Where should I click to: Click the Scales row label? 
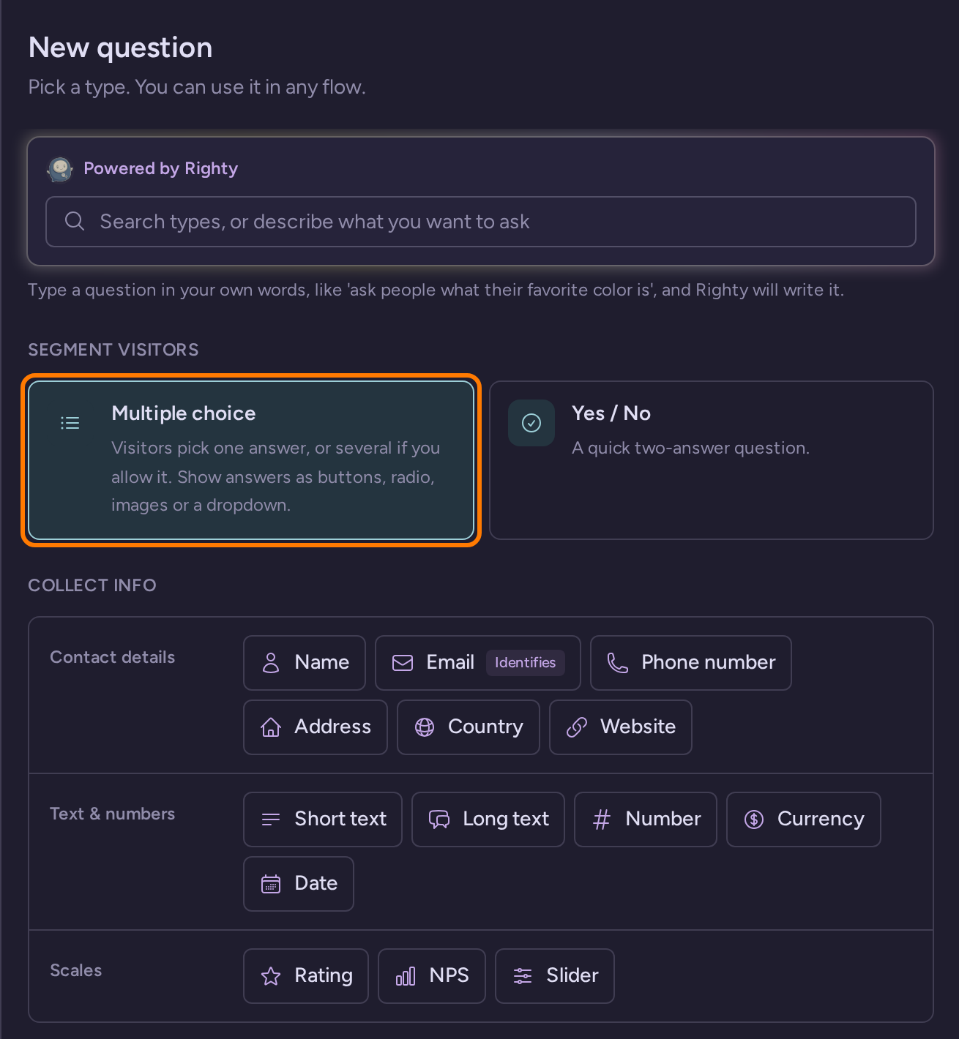click(x=76, y=970)
